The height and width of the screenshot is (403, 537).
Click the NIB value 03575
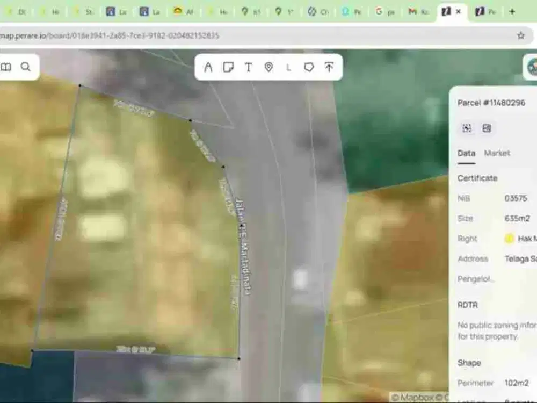[x=516, y=198]
